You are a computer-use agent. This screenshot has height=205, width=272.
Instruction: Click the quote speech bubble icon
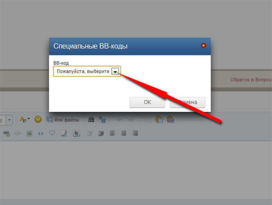tap(52, 133)
